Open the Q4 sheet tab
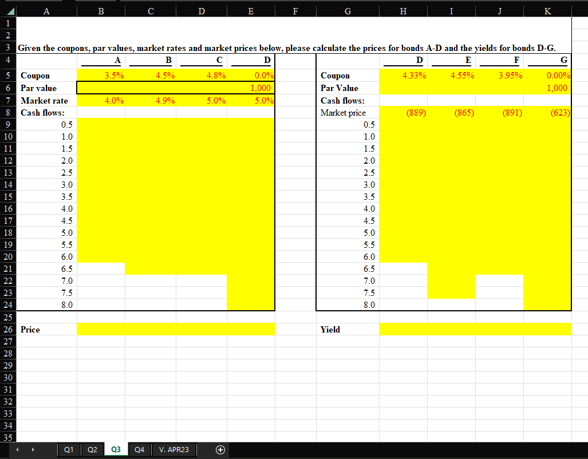Viewport: 588px width, 459px height. click(139, 449)
